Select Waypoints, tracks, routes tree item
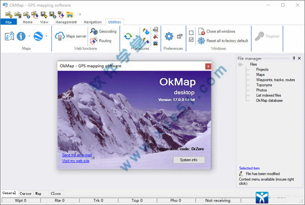Image resolution: width=305 pixels, height=205 pixels. pos(276,80)
